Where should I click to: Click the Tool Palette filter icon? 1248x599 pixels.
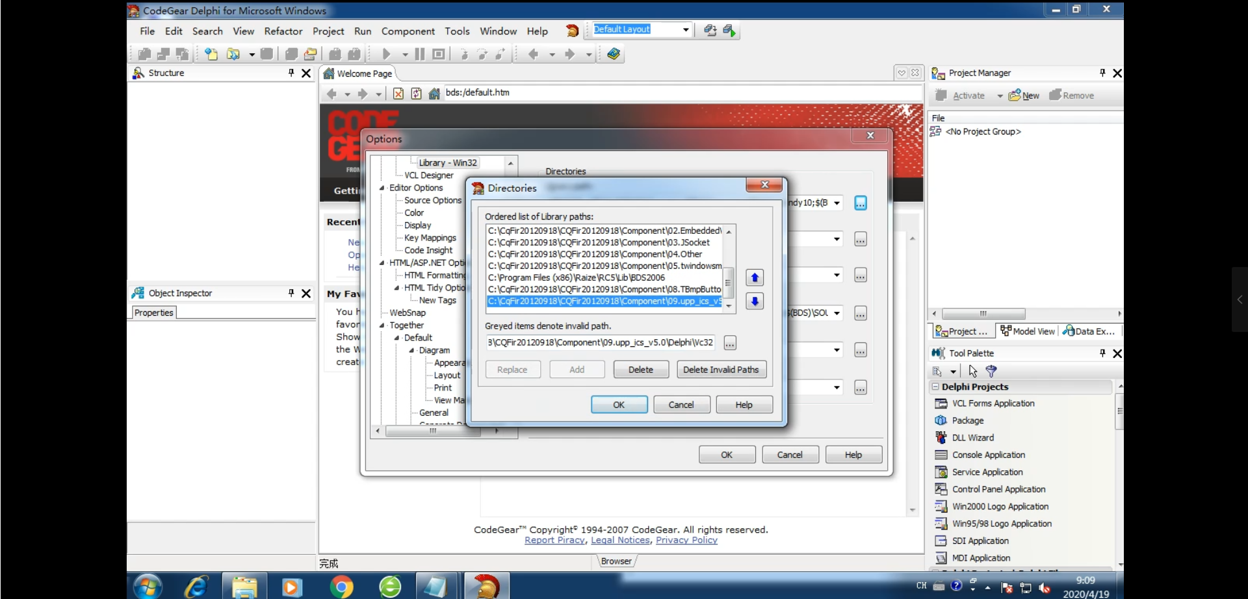click(991, 371)
